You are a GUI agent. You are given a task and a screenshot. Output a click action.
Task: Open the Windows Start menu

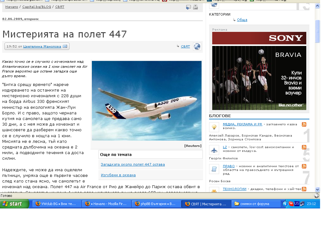coord(14,204)
